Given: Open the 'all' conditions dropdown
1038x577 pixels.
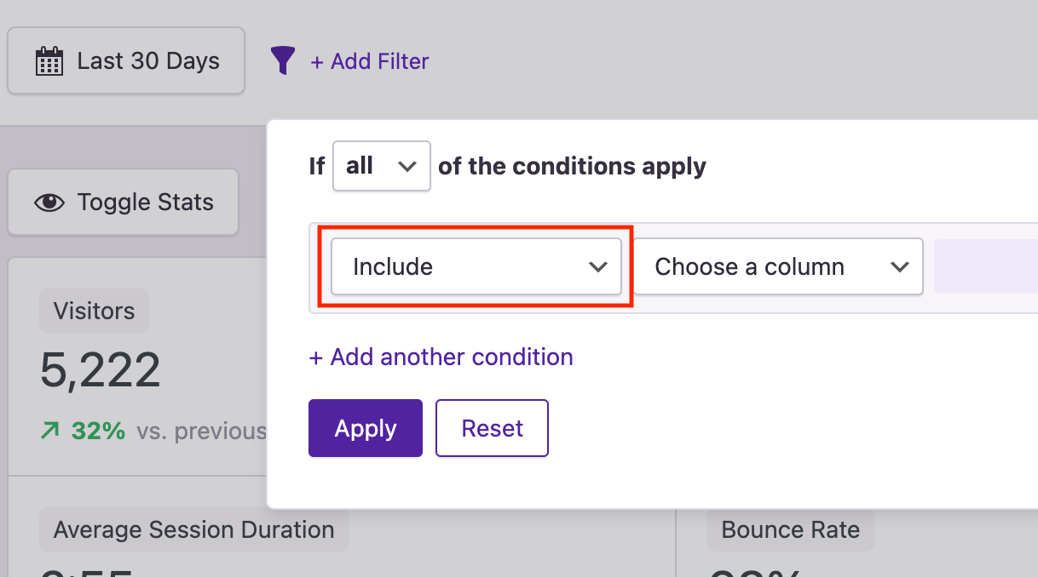Looking at the screenshot, I should pyautogui.click(x=381, y=166).
